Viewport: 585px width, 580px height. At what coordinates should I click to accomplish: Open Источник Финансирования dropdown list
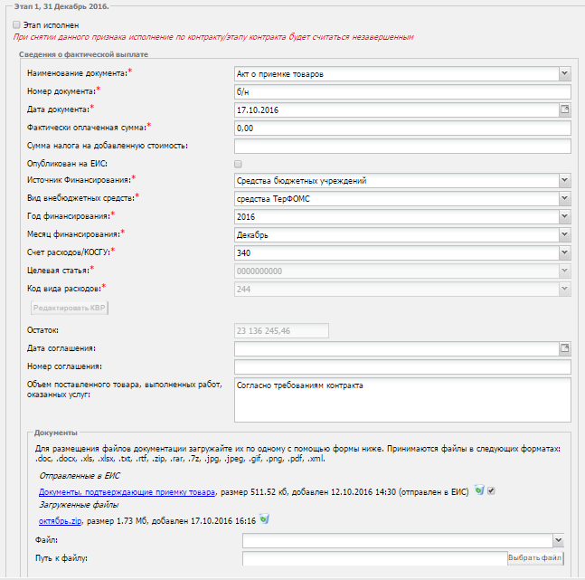coord(564,180)
